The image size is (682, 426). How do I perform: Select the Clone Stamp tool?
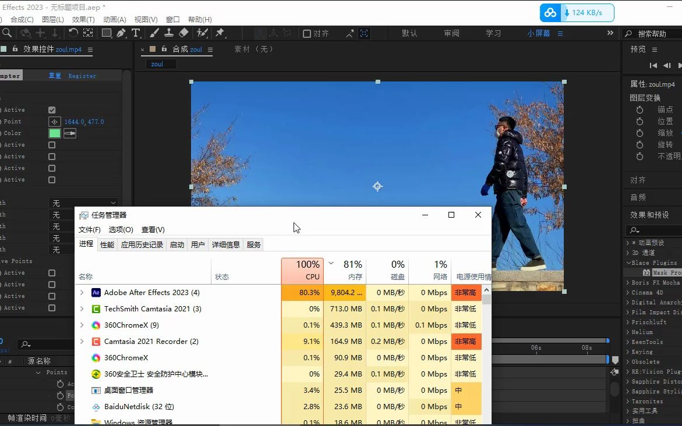169,33
